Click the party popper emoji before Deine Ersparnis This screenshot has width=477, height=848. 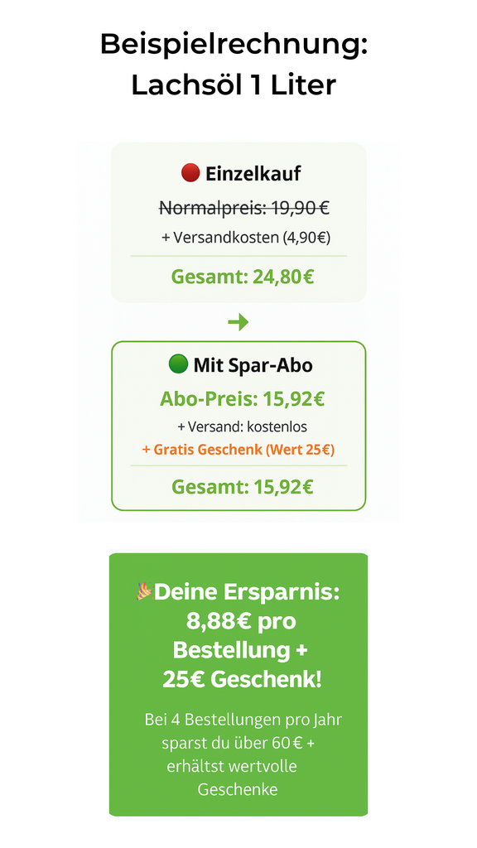[144, 591]
